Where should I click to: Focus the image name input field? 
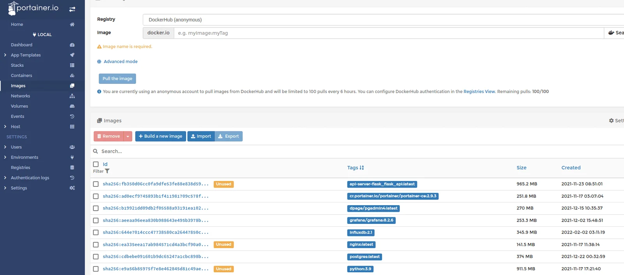[x=389, y=33]
